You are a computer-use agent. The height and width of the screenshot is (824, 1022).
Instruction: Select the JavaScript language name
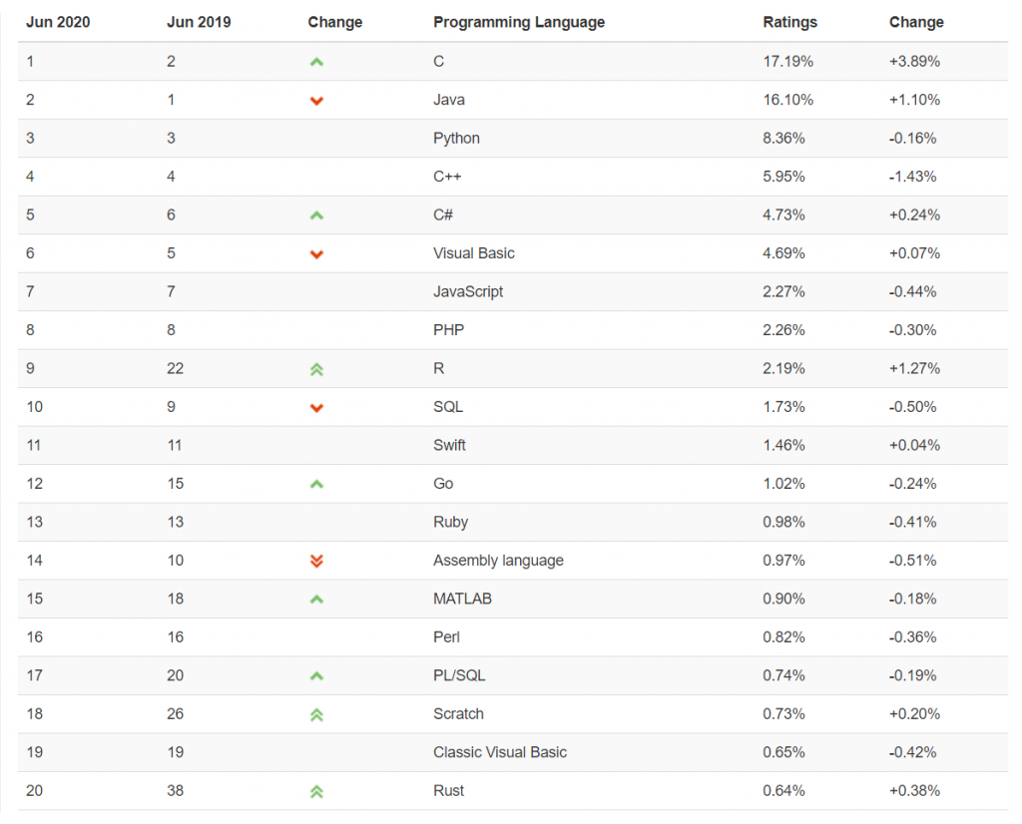(468, 292)
